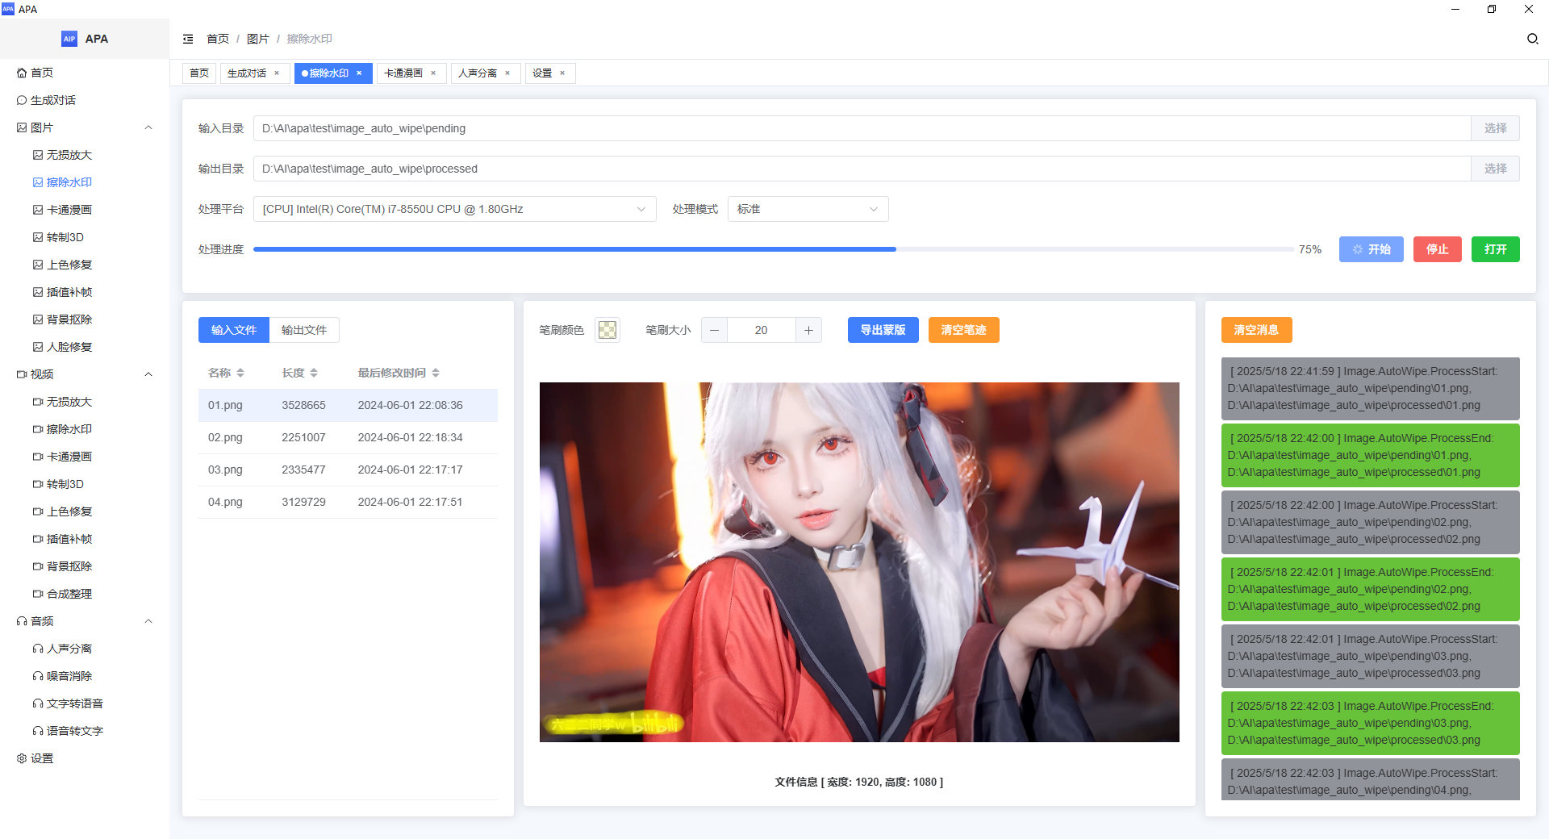The height and width of the screenshot is (839, 1549).
Task: Close the 卡通漫画 tab
Action: coord(433,73)
